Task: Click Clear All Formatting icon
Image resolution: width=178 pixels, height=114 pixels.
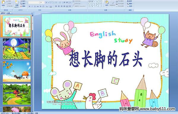Action: (52, 2)
